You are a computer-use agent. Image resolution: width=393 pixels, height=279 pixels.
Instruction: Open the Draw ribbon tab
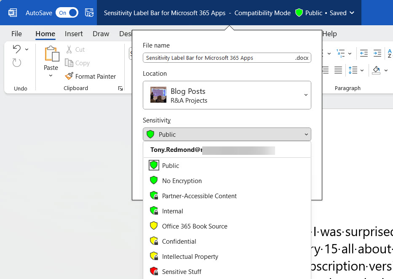[101, 34]
